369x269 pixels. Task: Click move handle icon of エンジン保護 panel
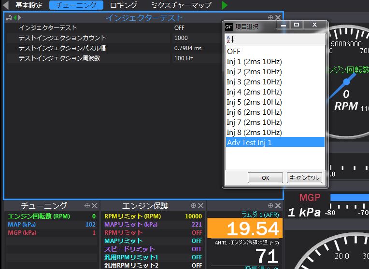pos(194,205)
